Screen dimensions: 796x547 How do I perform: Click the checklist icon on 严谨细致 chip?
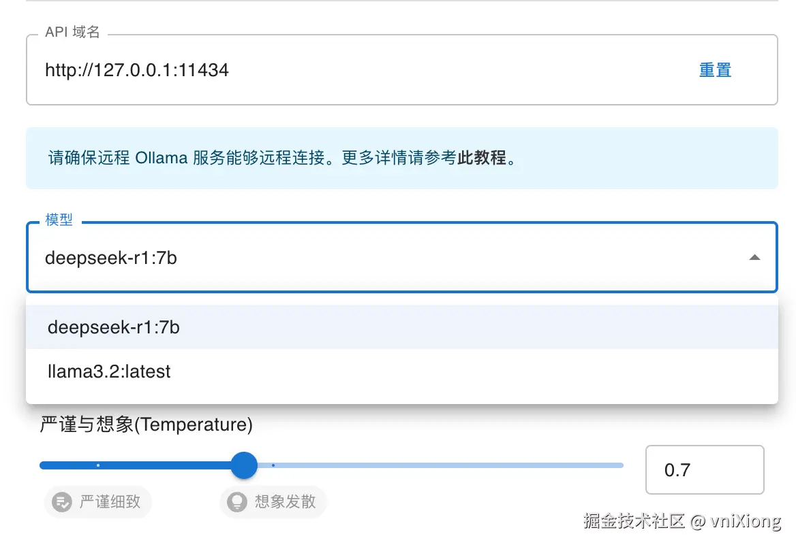point(62,502)
